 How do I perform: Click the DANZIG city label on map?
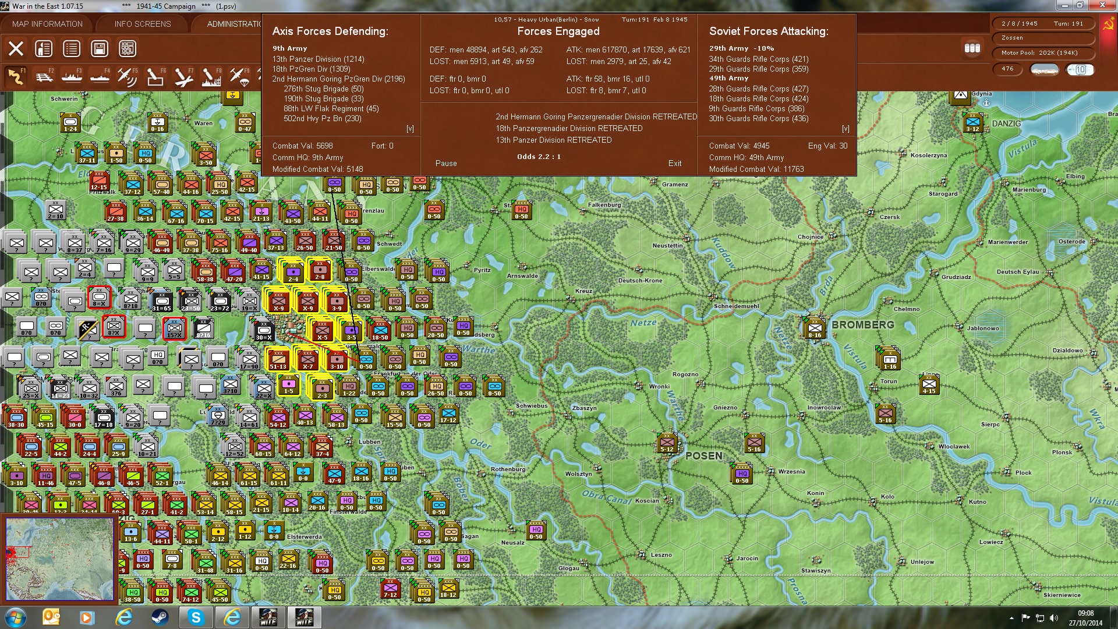click(1006, 124)
